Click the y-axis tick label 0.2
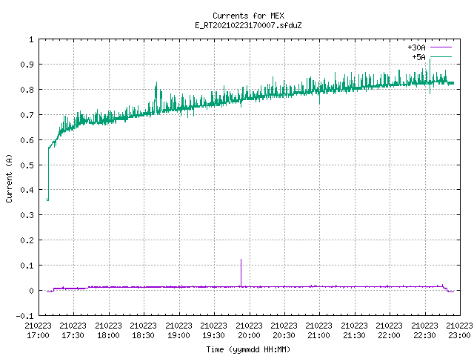Viewport: 474px width, 356px height. [27, 240]
